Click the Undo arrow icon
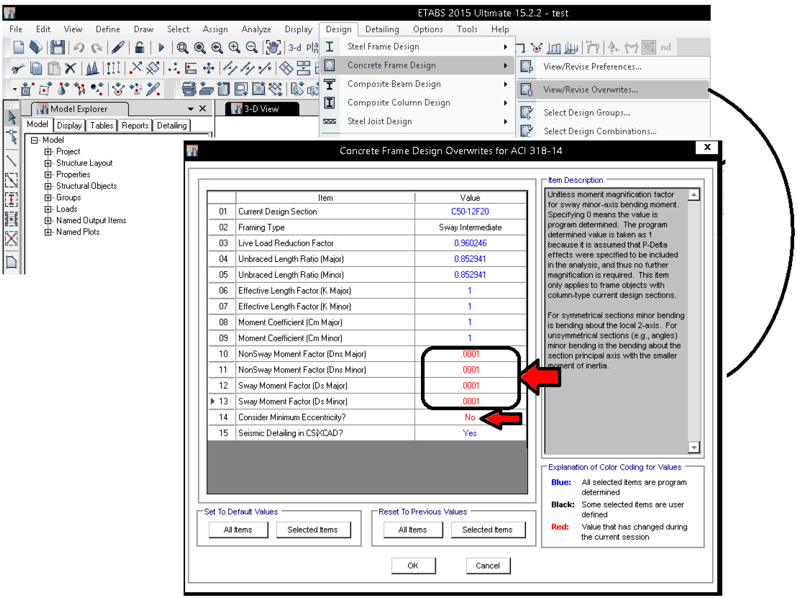The height and width of the screenshot is (598, 797). 79,47
